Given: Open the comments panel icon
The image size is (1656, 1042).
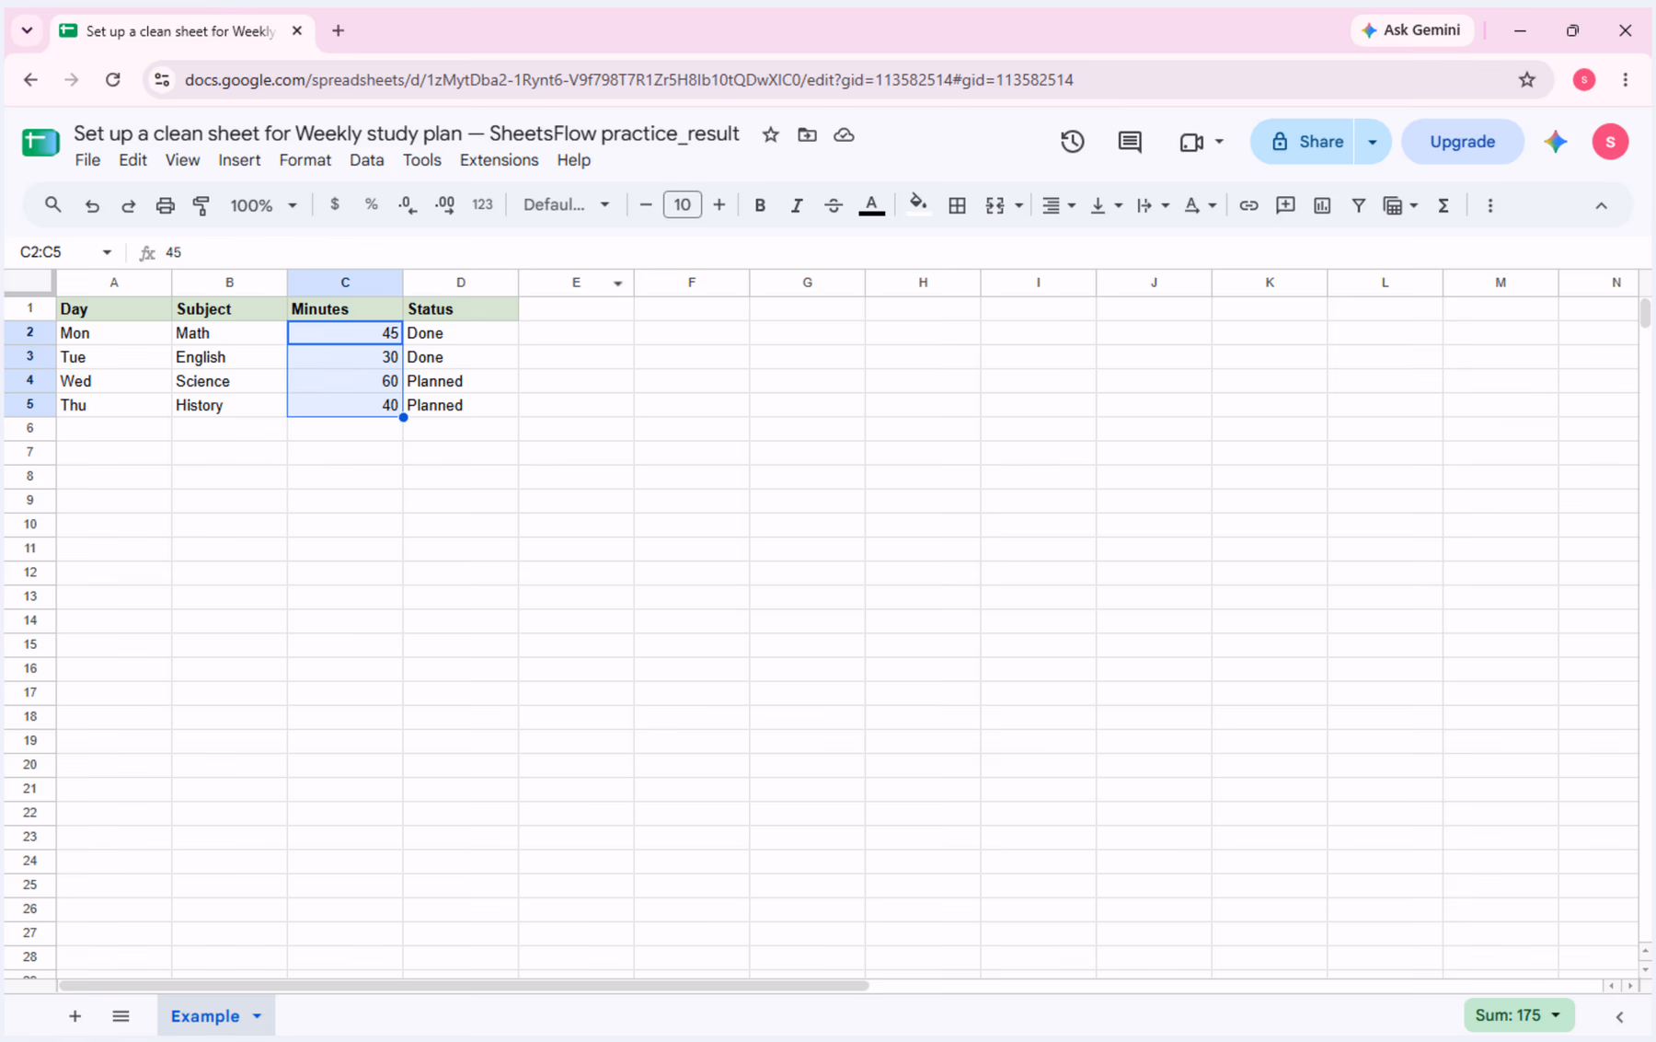Looking at the screenshot, I should coord(1130,142).
